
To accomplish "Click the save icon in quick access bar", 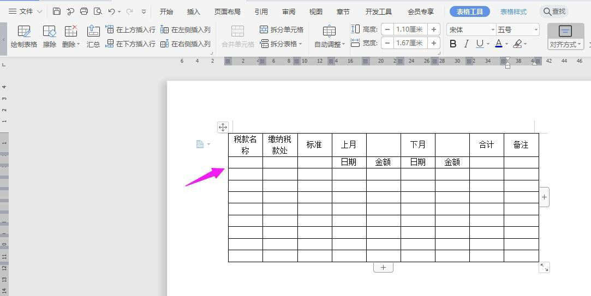I will (x=57, y=11).
